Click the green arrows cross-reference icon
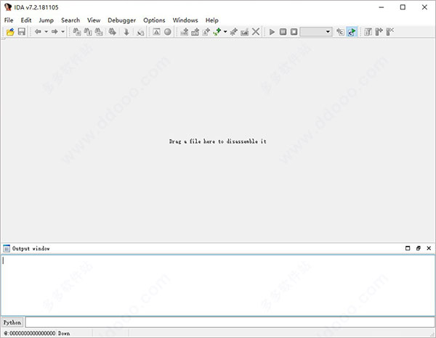Screen dimensions: 436x338 click(x=217, y=32)
